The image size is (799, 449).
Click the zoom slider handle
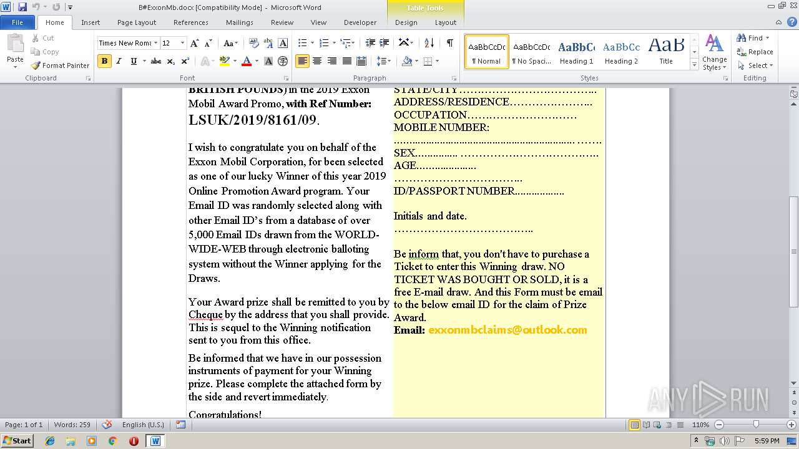[756, 425]
